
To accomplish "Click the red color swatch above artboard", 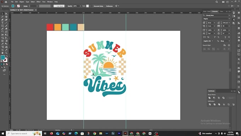I will coord(50,27).
